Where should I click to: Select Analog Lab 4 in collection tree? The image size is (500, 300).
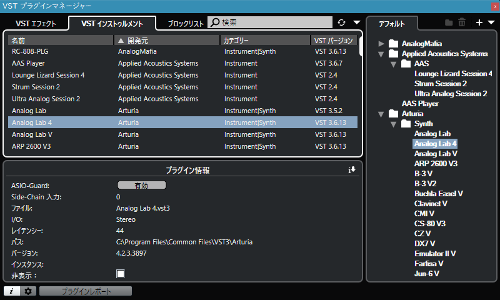click(435, 144)
